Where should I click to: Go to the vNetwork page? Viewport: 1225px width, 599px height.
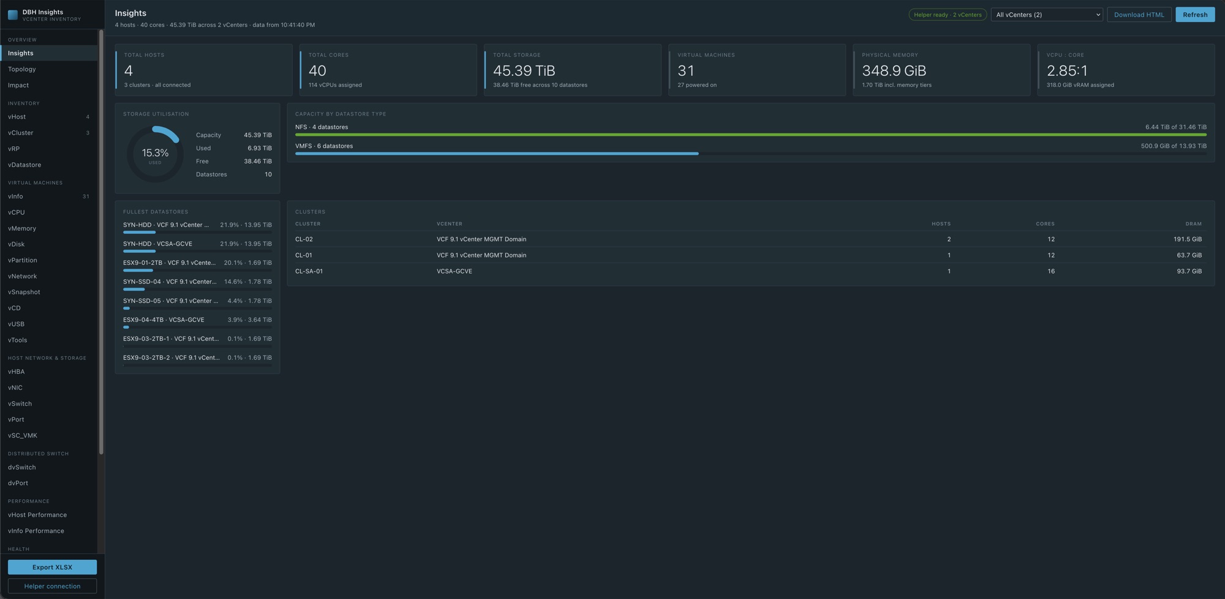coord(49,276)
